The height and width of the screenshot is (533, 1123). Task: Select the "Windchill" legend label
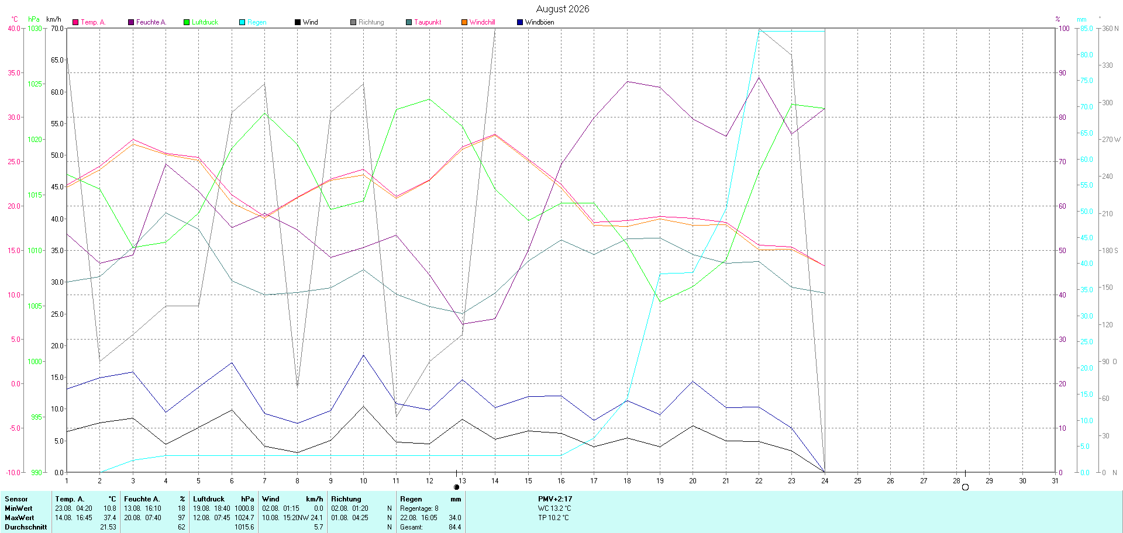pos(483,22)
